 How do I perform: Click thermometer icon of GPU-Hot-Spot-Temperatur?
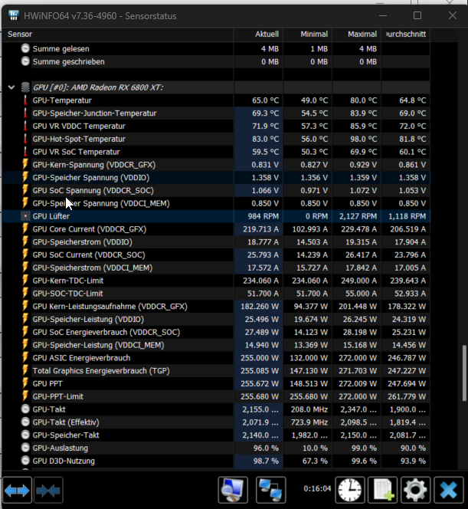tap(25, 139)
